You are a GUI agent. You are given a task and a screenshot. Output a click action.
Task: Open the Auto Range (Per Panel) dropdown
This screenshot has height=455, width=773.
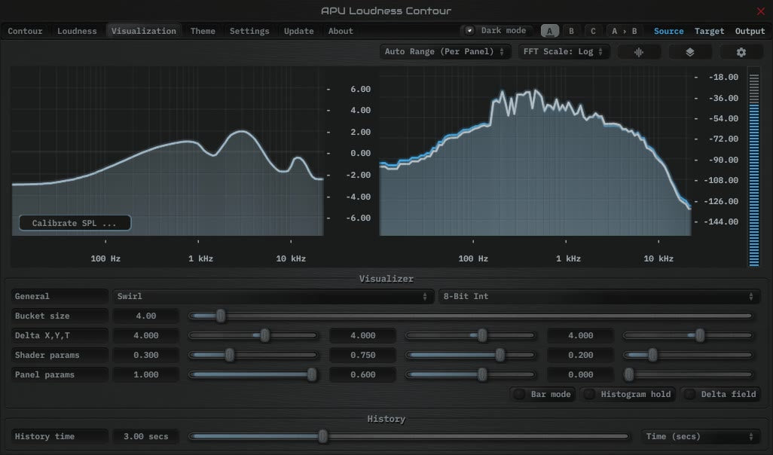[445, 52]
